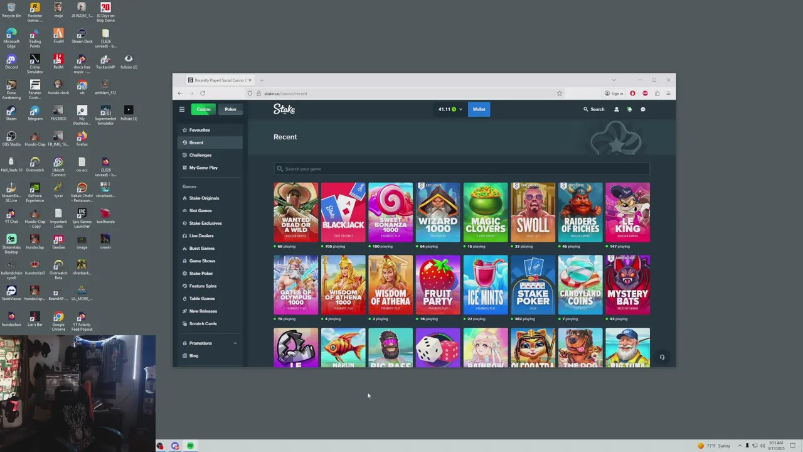
Task: Click the Spotify taskbar icon
Action: 190,446
